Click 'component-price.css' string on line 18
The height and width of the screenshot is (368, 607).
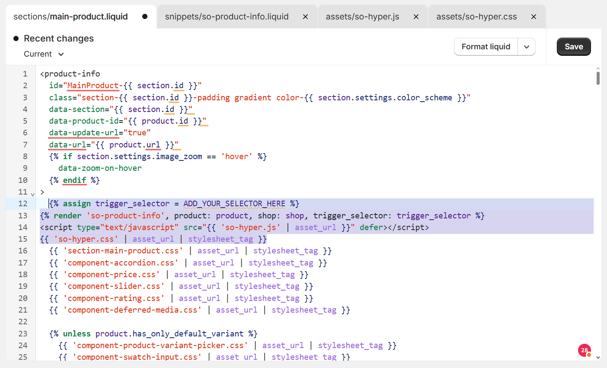[x=112, y=275]
